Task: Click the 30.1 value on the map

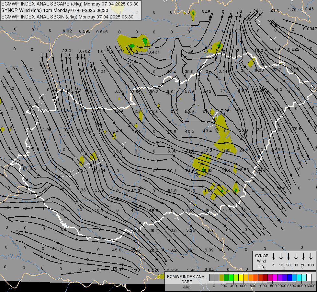Action: [172, 171]
